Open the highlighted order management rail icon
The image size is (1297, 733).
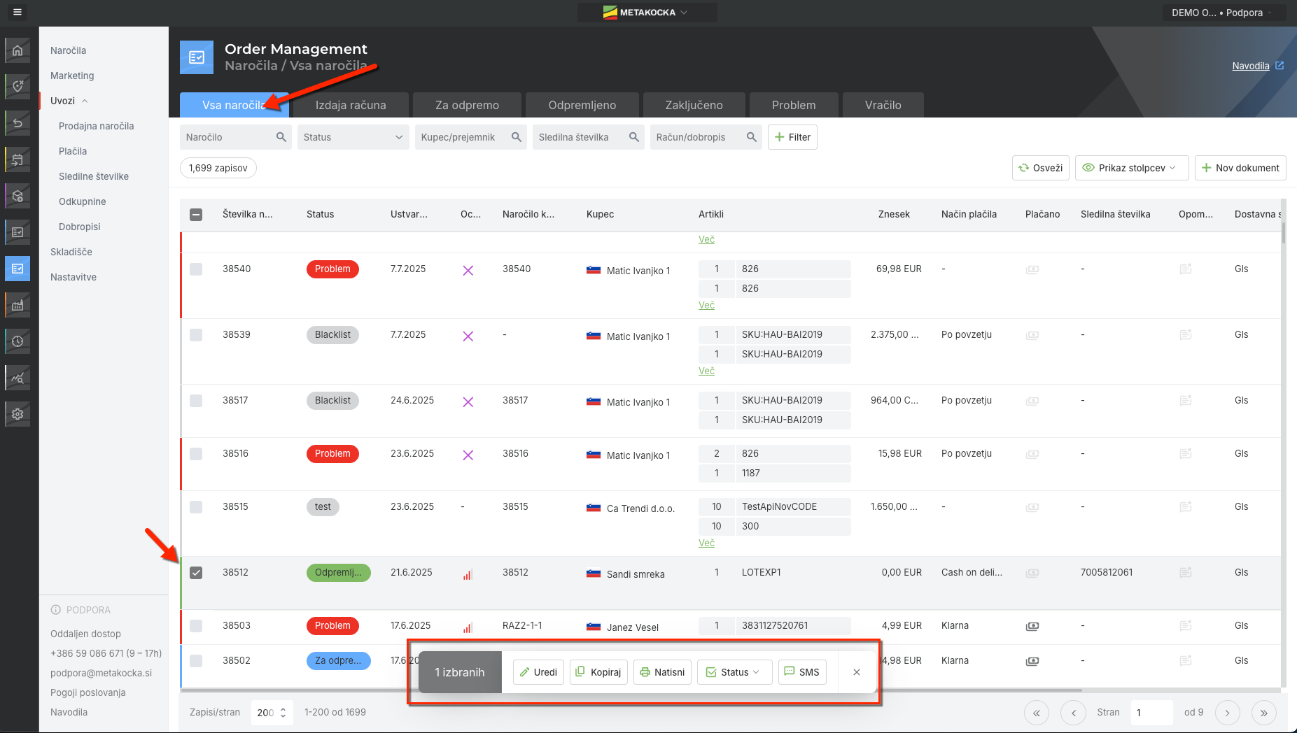(17, 269)
